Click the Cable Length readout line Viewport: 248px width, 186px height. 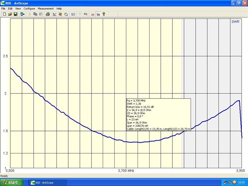[x=158, y=129]
